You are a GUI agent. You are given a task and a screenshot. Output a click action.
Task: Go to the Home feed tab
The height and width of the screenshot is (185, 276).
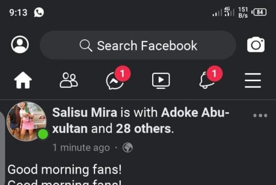click(x=23, y=80)
